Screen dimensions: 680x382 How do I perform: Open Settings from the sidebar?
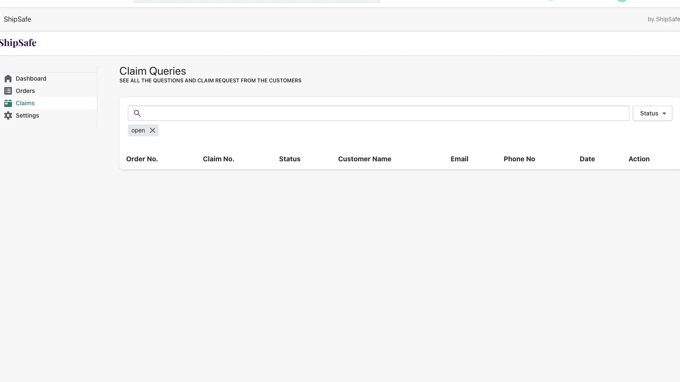click(x=27, y=115)
